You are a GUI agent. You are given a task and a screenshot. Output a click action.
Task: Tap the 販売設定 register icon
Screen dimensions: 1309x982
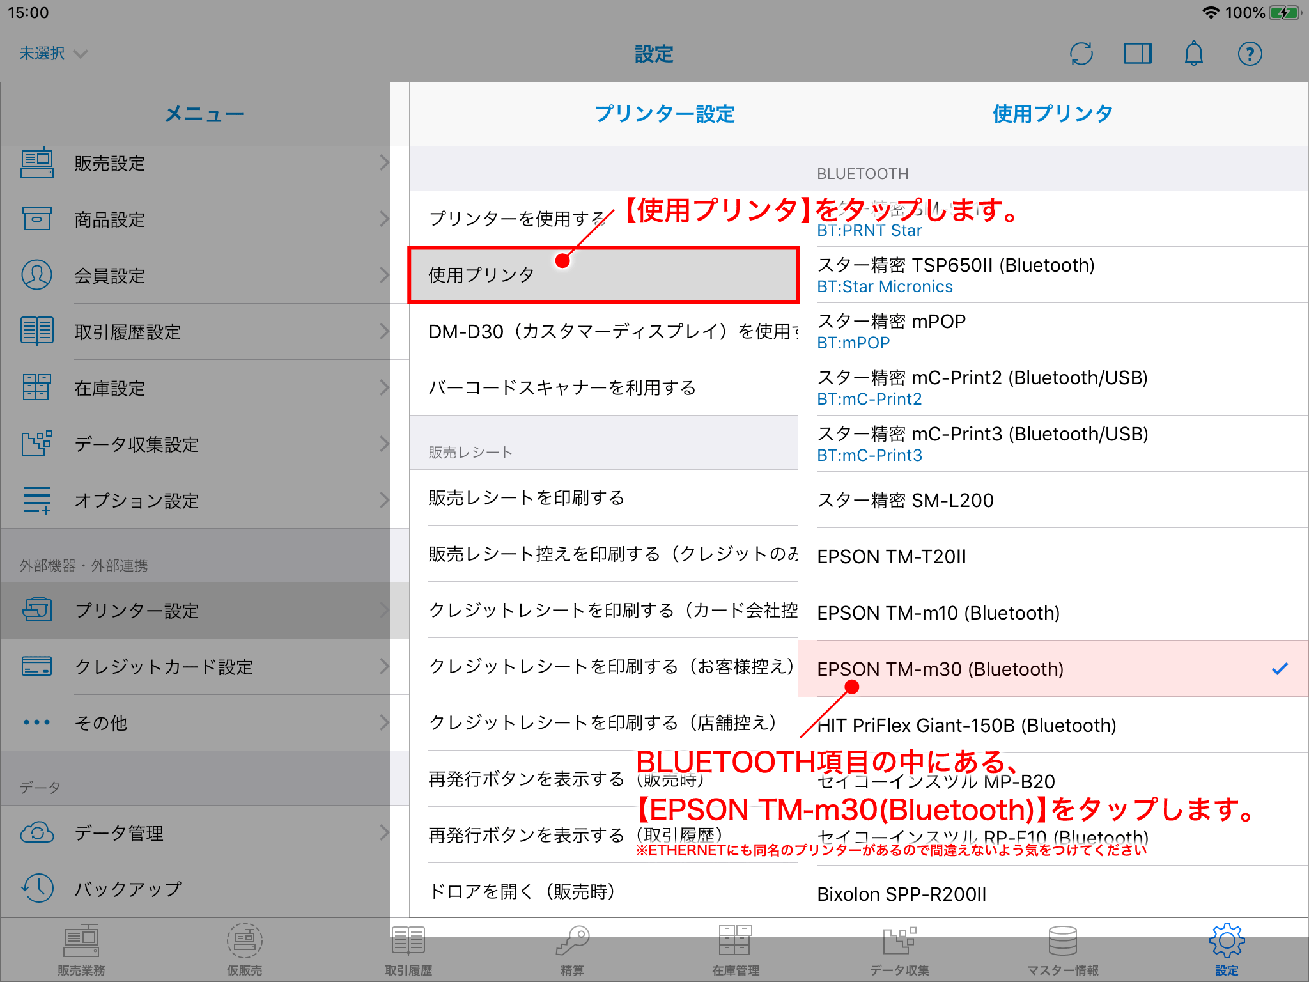(x=37, y=163)
